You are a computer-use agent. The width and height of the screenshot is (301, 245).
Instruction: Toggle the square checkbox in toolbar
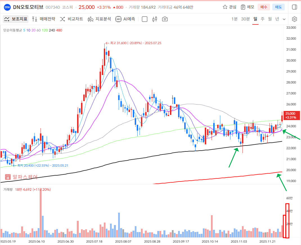[145, 19]
